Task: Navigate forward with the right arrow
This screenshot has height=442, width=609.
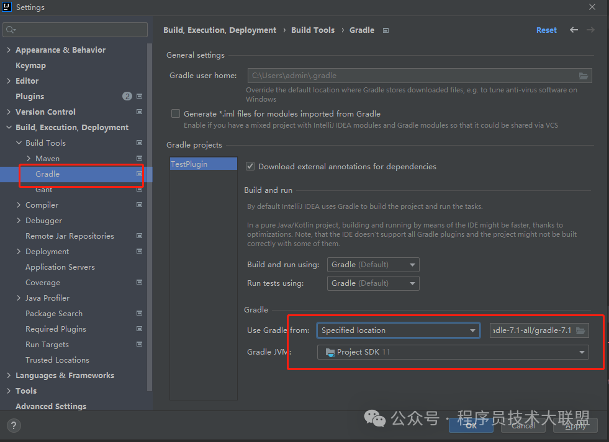Action: (590, 30)
